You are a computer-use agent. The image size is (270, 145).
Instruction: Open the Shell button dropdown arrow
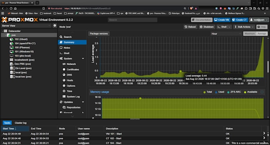229,27
